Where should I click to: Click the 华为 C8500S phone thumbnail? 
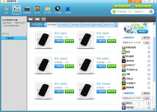[86, 90]
